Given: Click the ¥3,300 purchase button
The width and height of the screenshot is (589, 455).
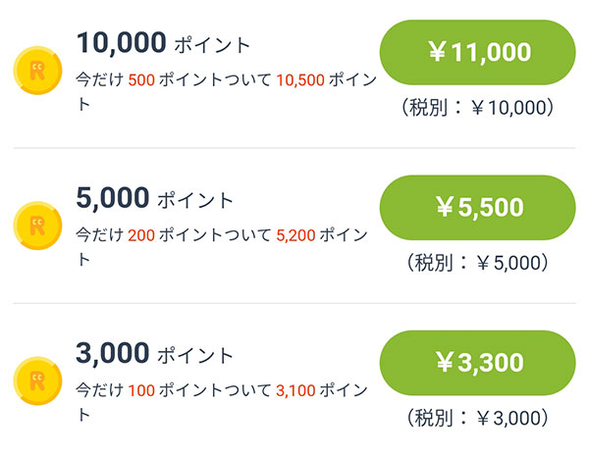Looking at the screenshot, I should [477, 363].
